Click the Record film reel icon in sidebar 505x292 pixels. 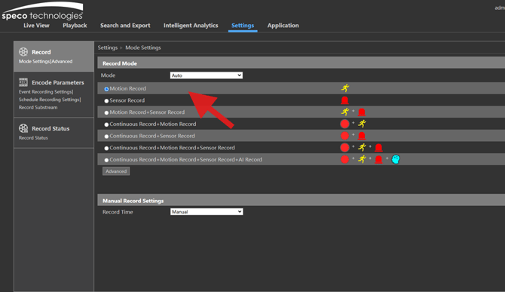pos(23,51)
